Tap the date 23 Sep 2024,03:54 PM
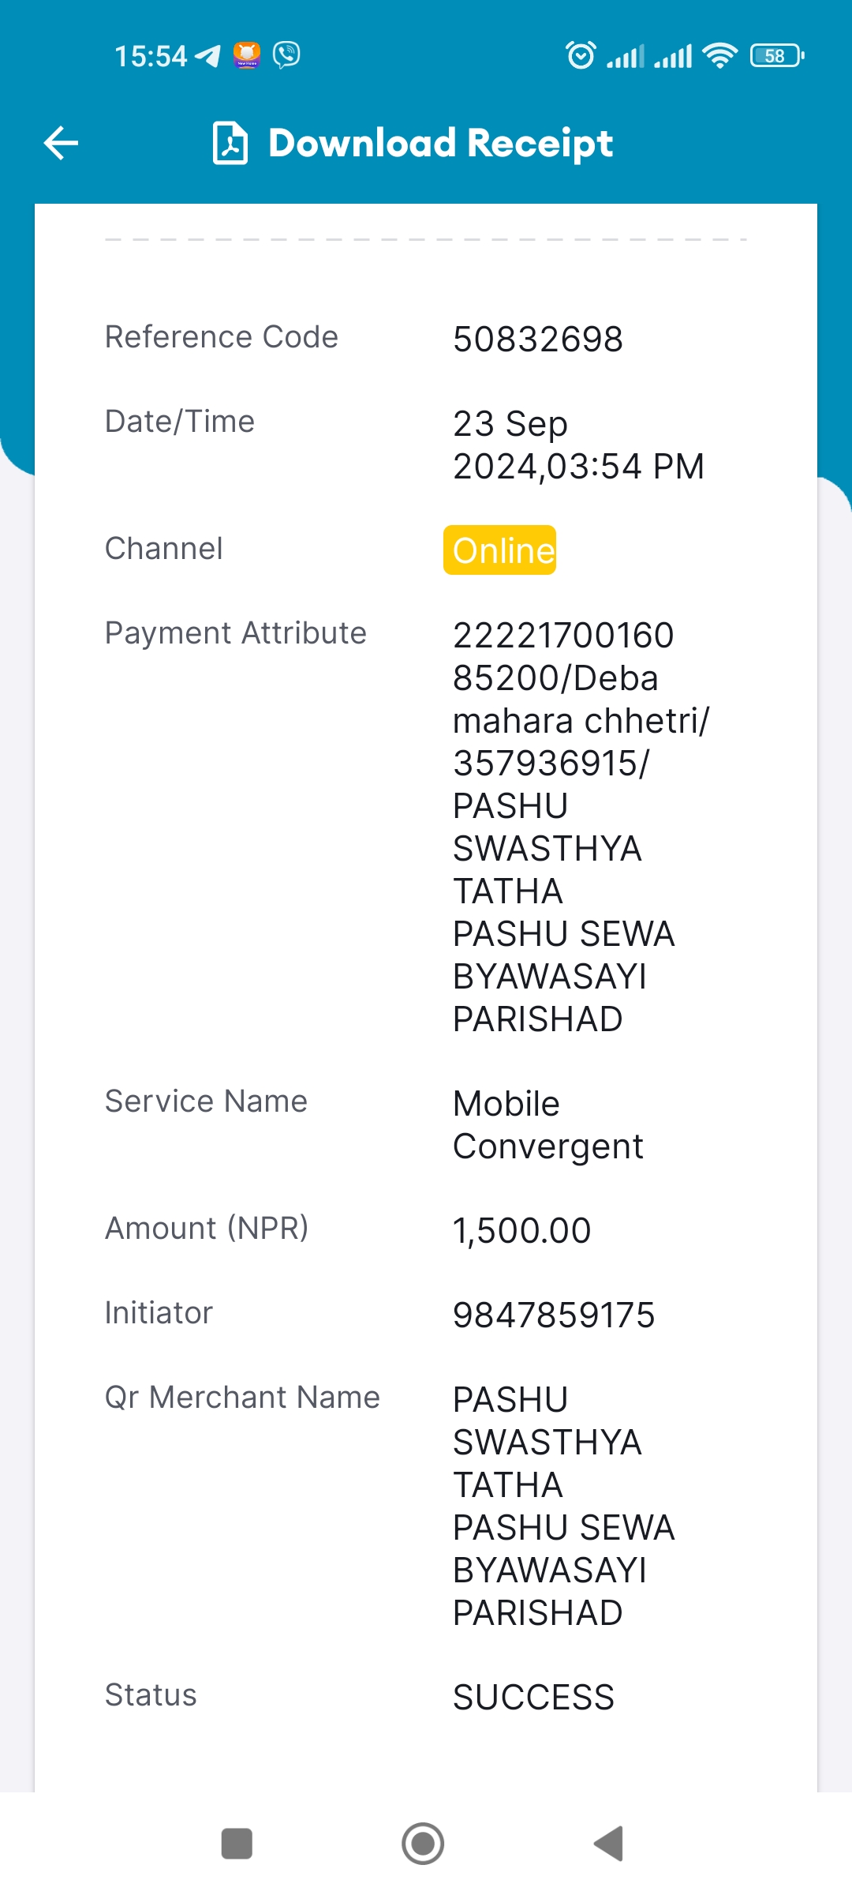The image size is (852, 1895). (578, 445)
